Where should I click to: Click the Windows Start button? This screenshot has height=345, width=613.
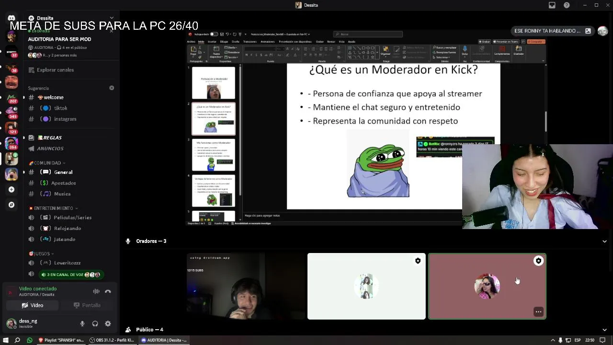6,340
